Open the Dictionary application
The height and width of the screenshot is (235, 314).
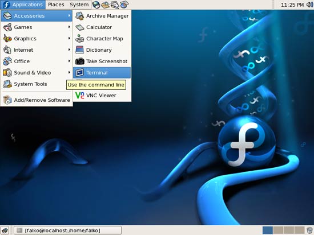[x=102, y=50]
